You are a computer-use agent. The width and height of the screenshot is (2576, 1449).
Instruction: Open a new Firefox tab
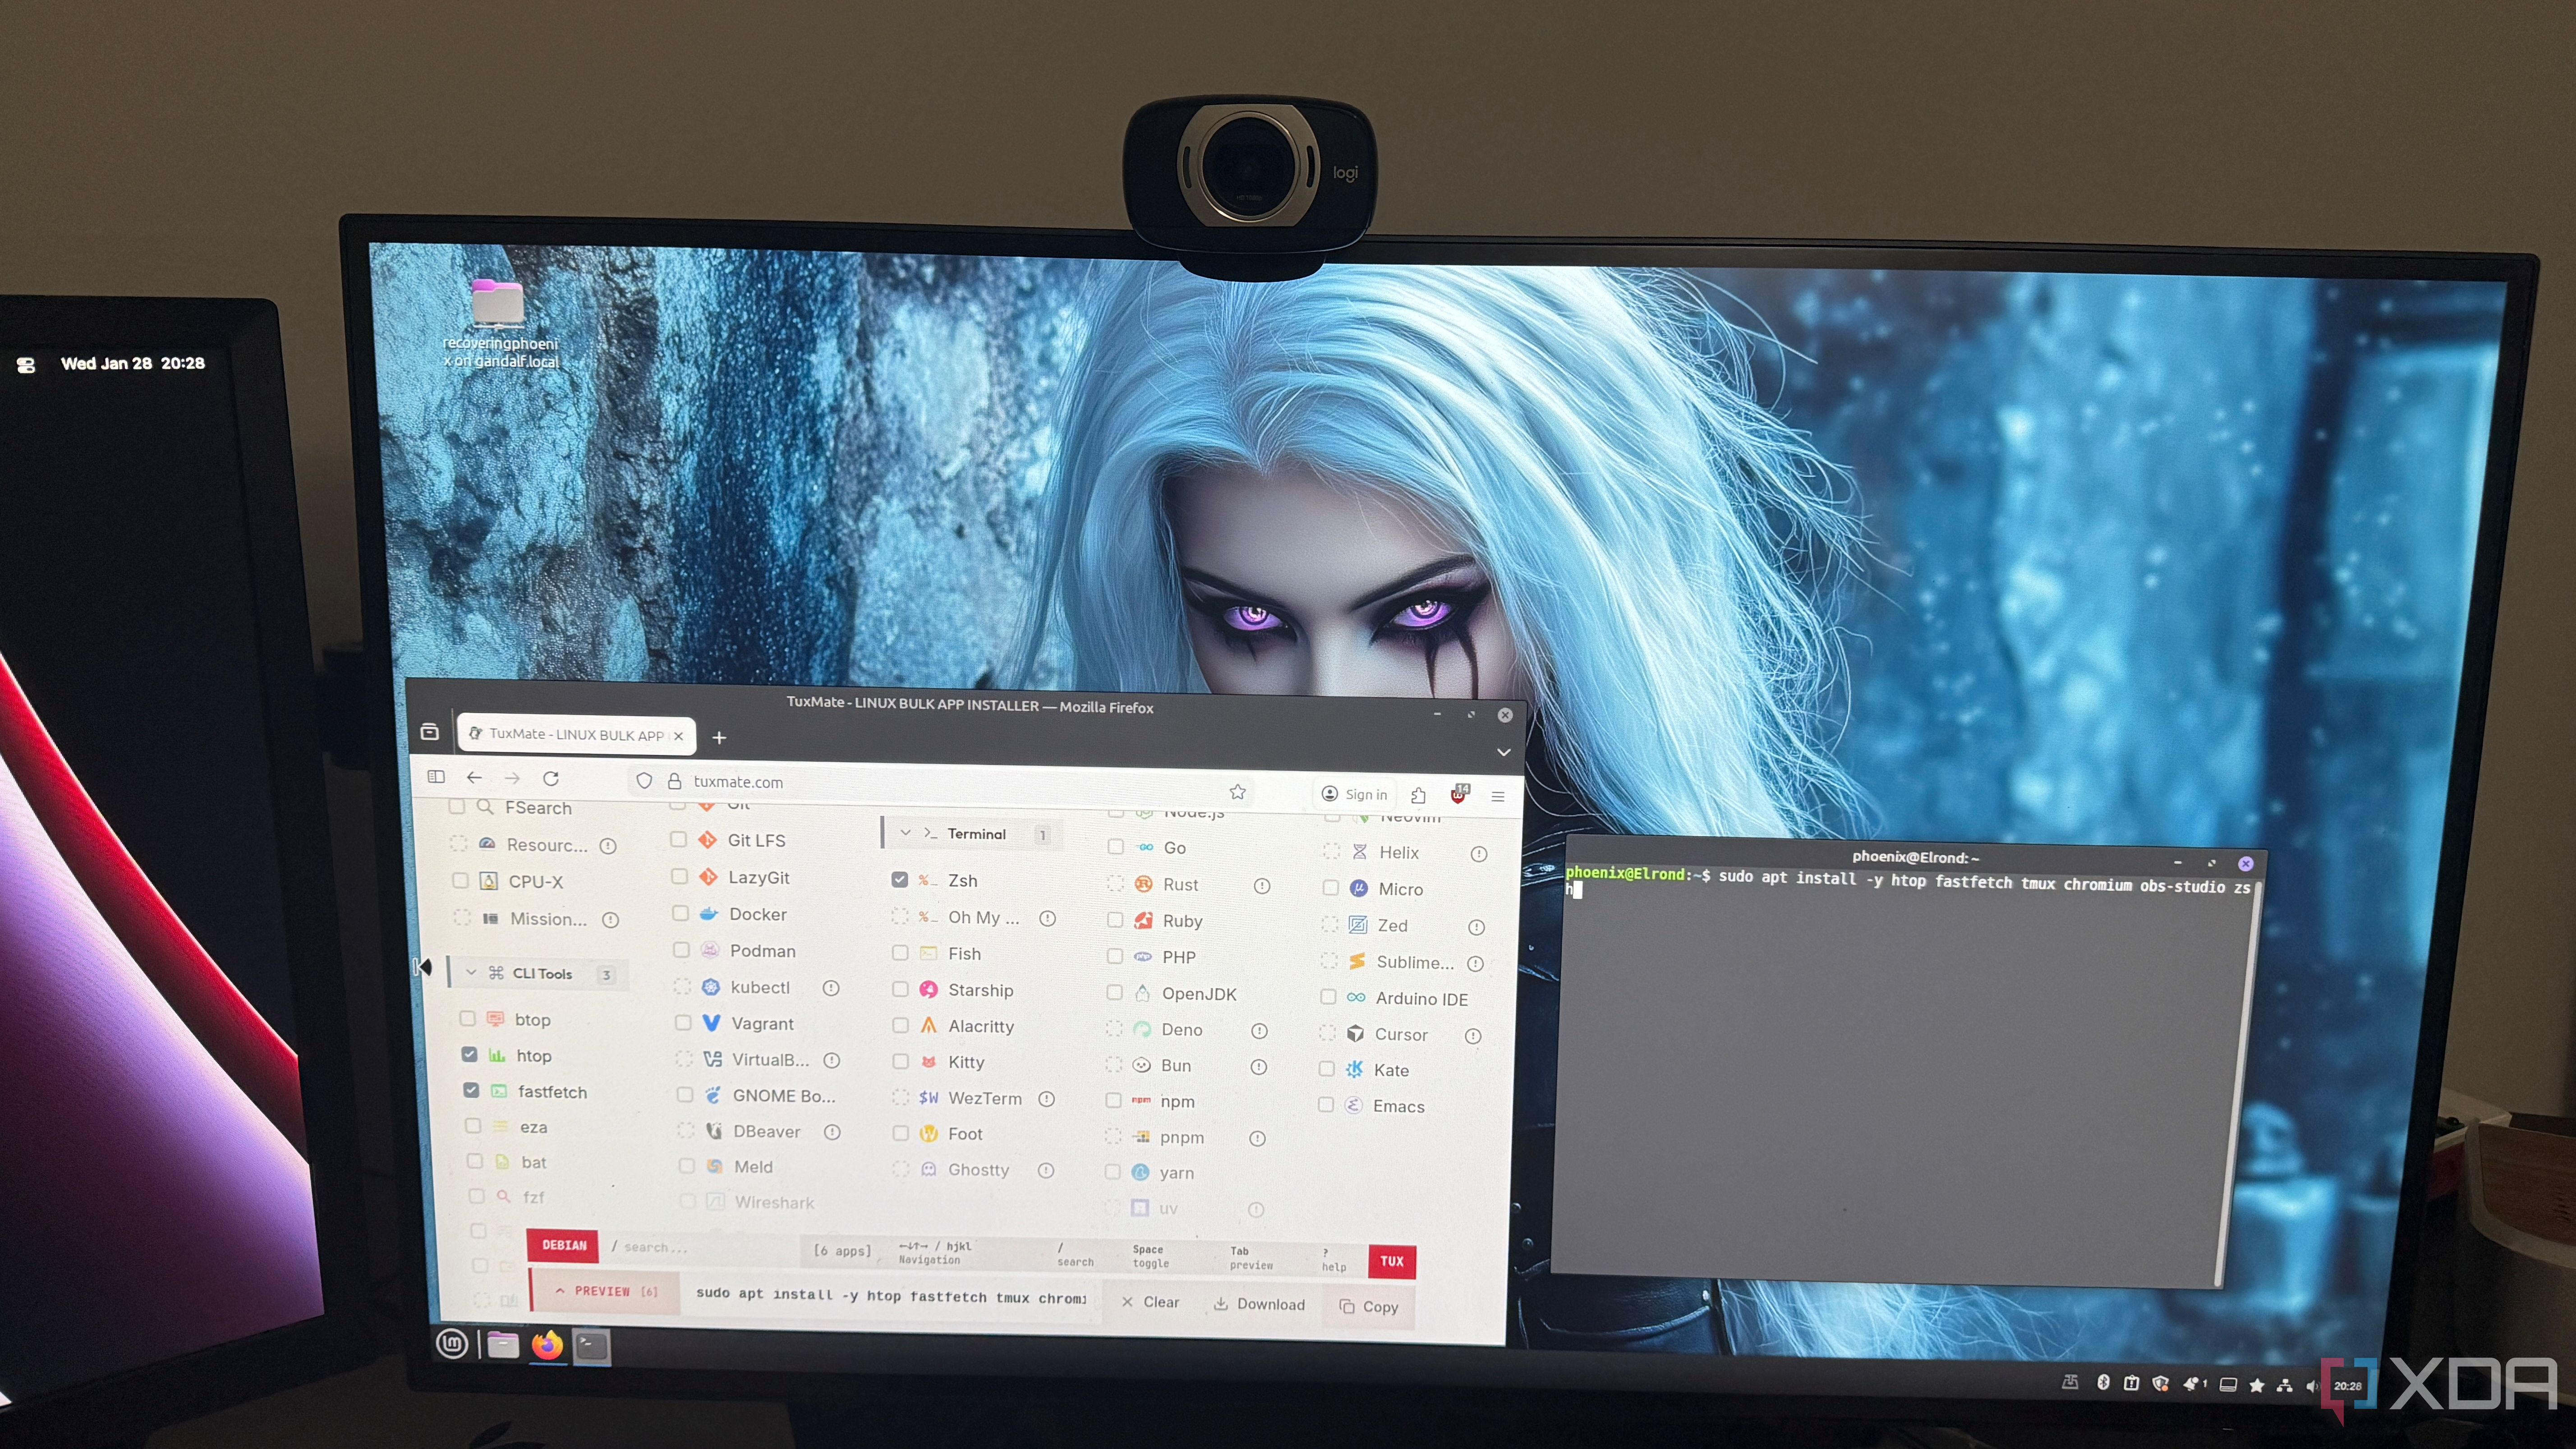tap(719, 738)
